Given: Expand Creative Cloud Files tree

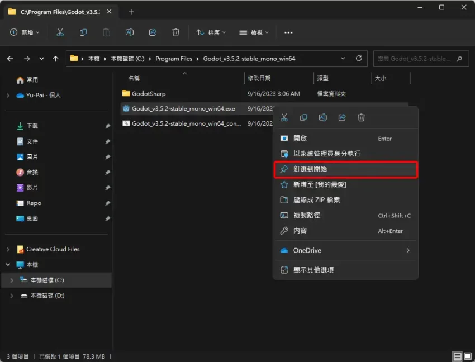Looking at the screenshot, I should click(x=8, y=249).
